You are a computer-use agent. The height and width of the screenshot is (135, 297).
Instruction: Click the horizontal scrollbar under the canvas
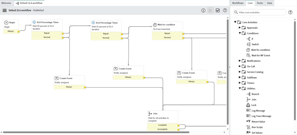click(96, 132)
